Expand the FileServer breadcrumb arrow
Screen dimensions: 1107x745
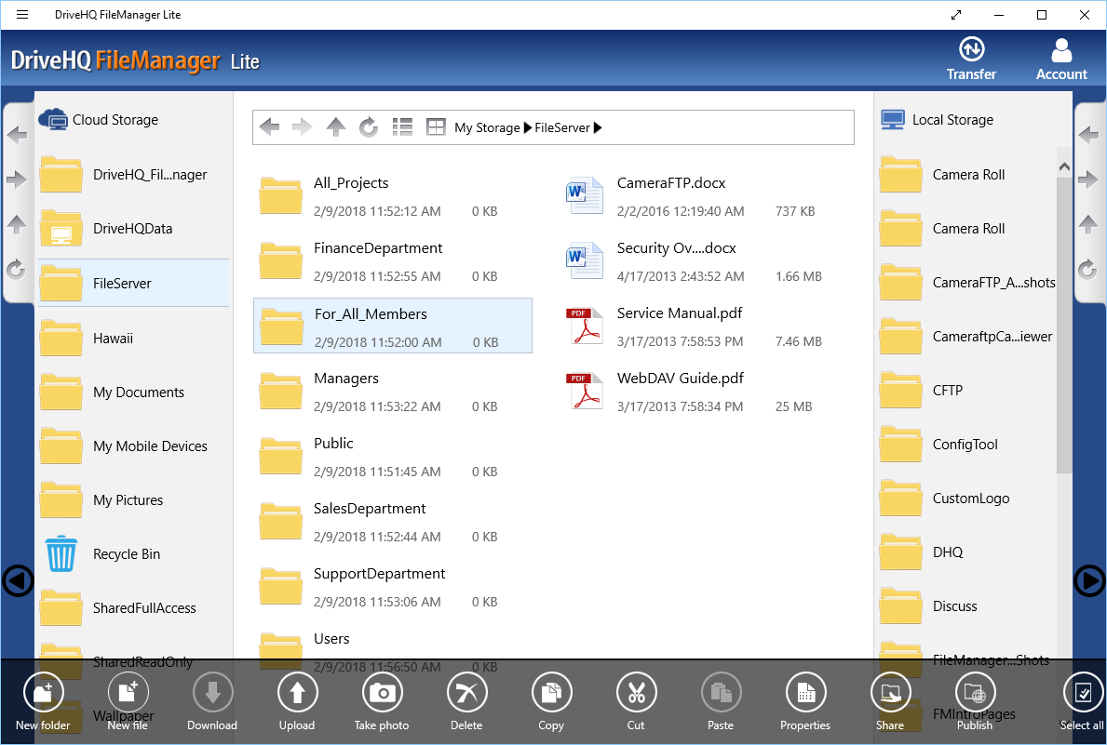(597, 127)
